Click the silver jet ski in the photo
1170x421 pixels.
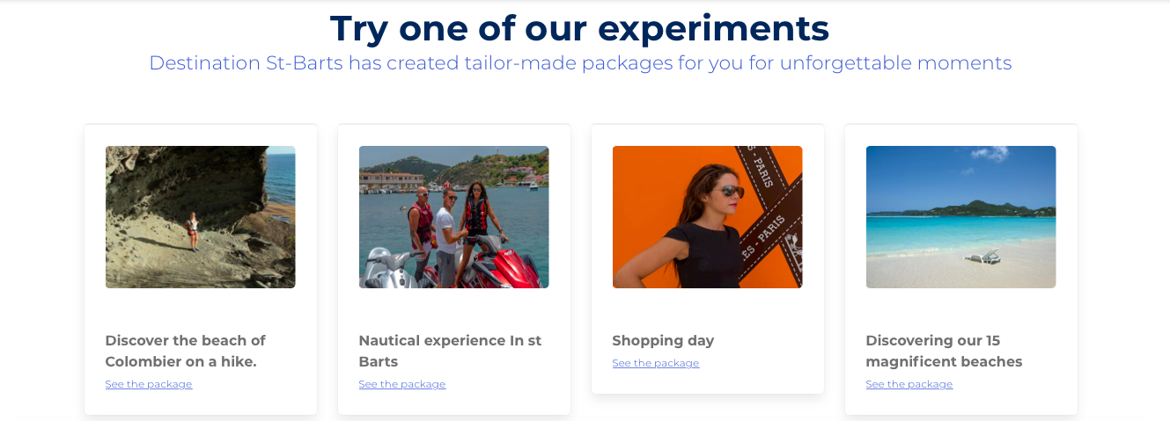[387, 268]
